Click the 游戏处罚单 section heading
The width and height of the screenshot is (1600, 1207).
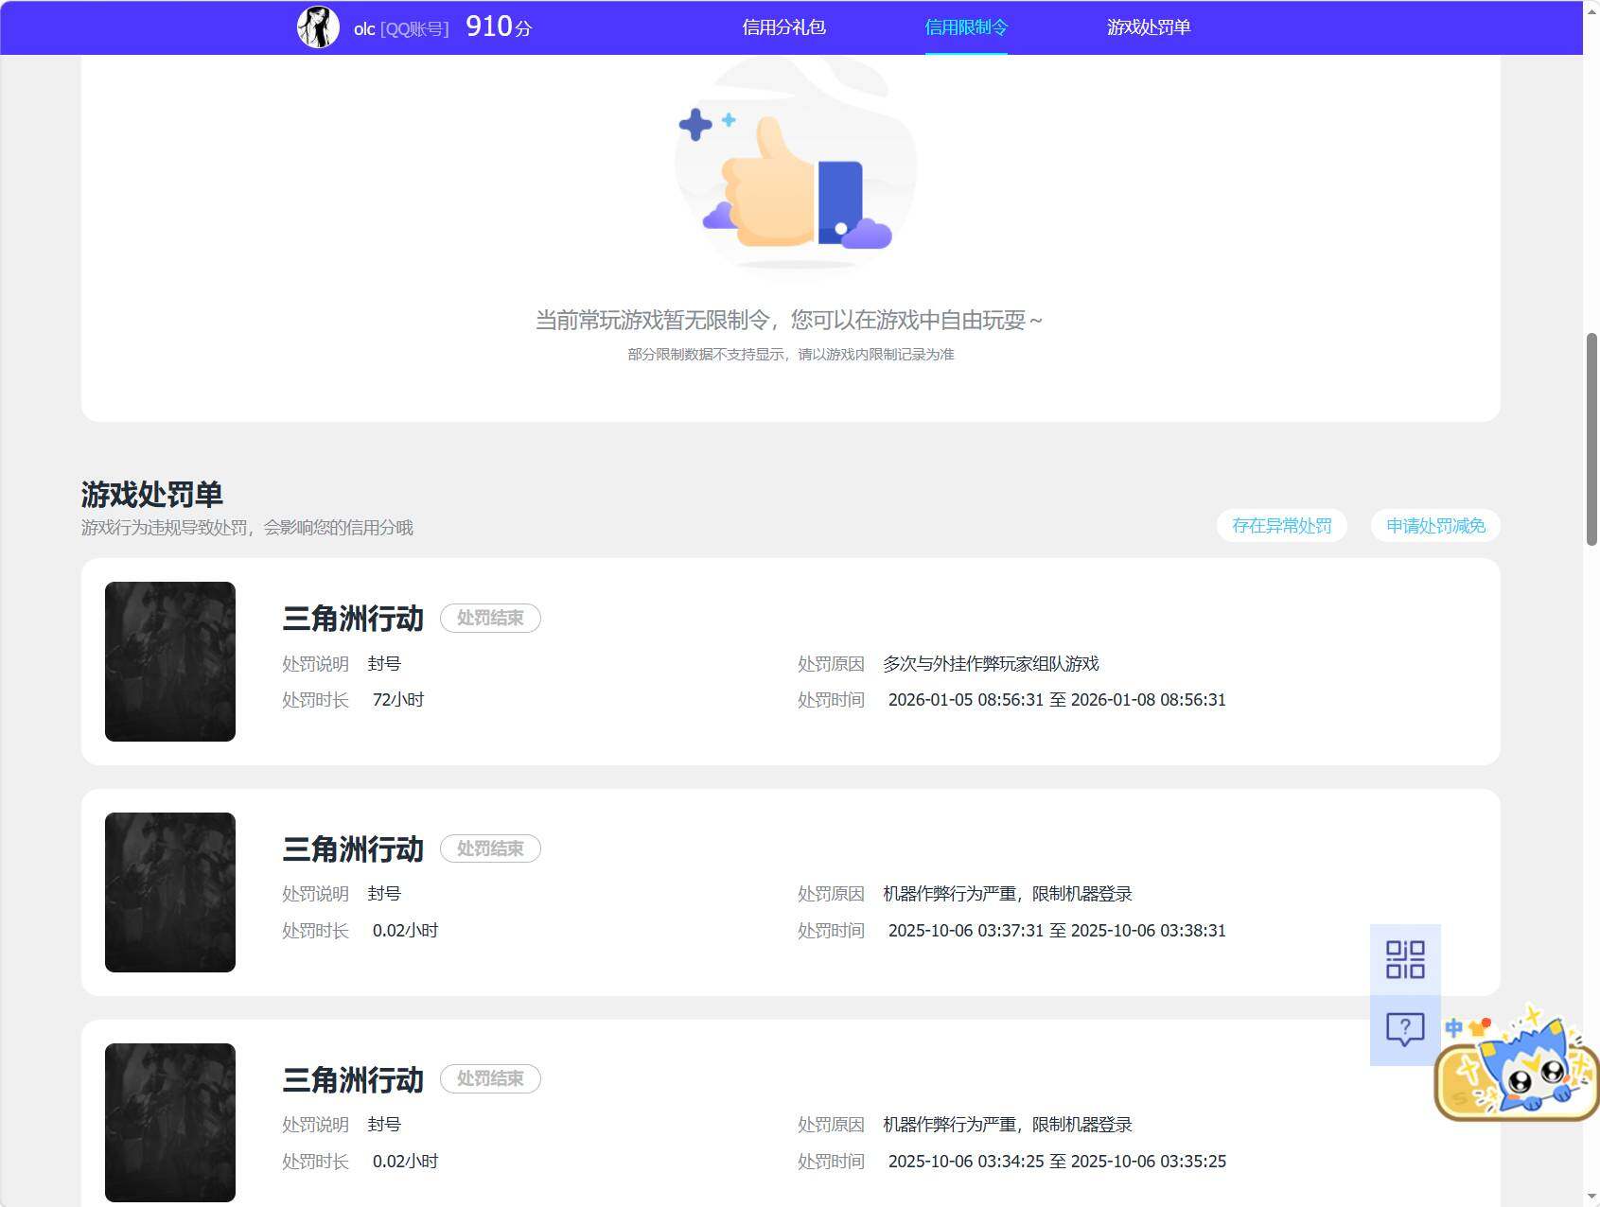pos(152,494)
